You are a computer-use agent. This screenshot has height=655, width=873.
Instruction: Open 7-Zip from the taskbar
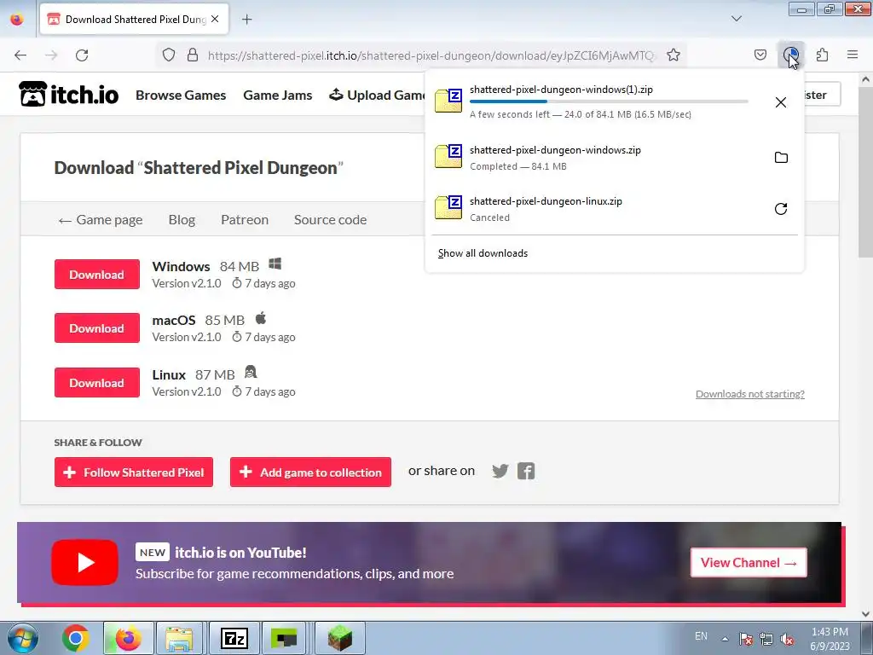(x=234, y=638)
